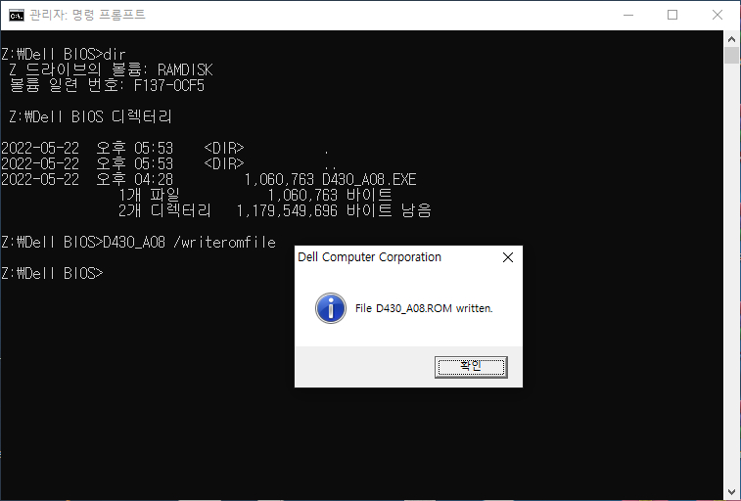
Task: Click the last empty 'Z:\Dell BIOS>' prompt
Action: click(52, 273)
